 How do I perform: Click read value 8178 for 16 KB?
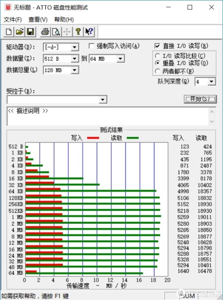coord(206,178)
